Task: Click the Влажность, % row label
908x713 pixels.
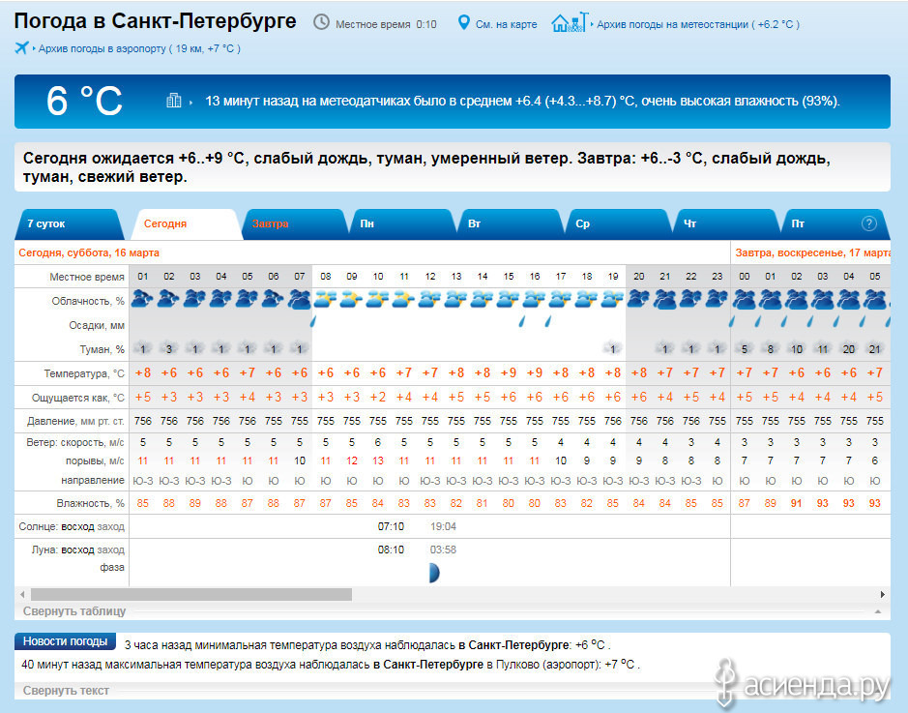Action: (x=90, y=503)
